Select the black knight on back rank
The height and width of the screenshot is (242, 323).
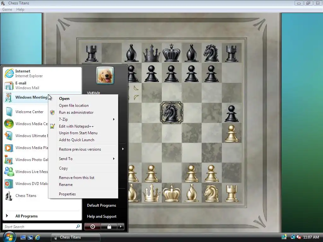coord(211,53)
